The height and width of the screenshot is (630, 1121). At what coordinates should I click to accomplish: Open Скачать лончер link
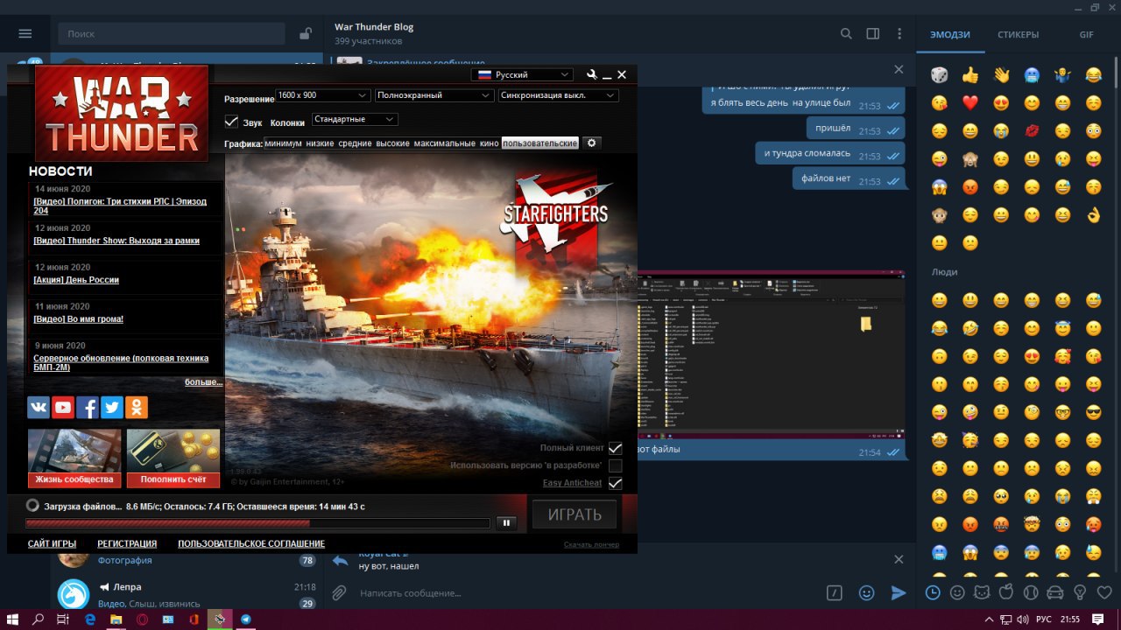591,544
